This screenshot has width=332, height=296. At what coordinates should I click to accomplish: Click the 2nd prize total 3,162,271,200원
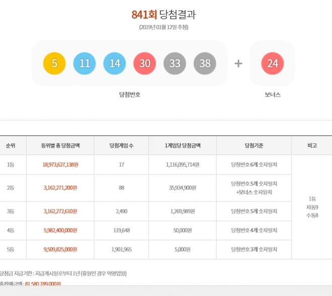point(60,188)
